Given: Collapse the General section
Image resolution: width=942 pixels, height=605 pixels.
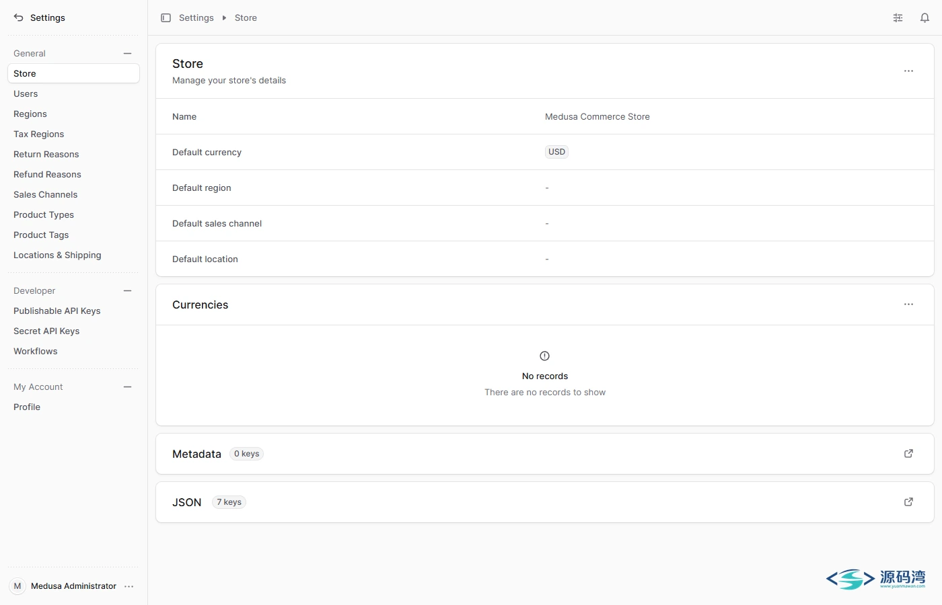Looking at the screenshot, I should [x=128, y=53].
